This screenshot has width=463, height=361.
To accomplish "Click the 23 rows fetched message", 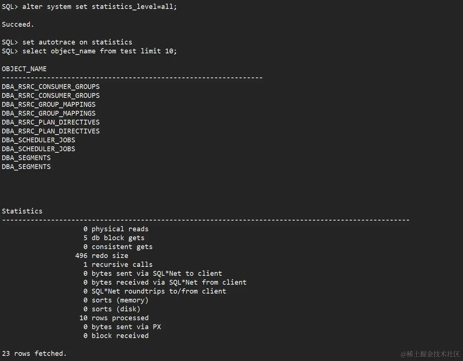I will [x=34, y=354].
